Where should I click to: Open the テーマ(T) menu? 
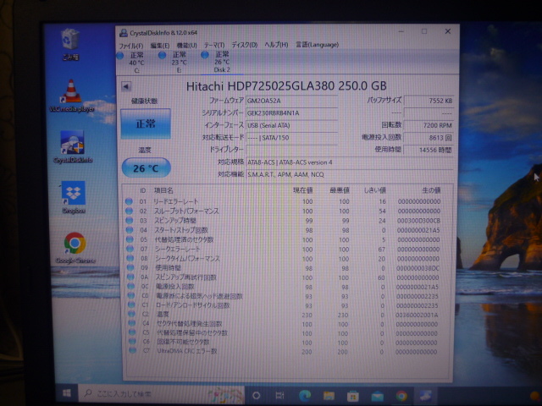[x=214, y=45]
